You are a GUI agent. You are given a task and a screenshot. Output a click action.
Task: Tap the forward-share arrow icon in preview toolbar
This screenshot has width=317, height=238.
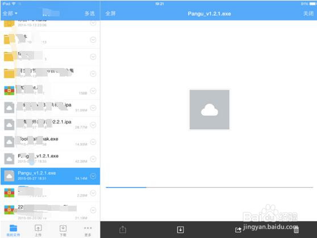pos(238,229)
